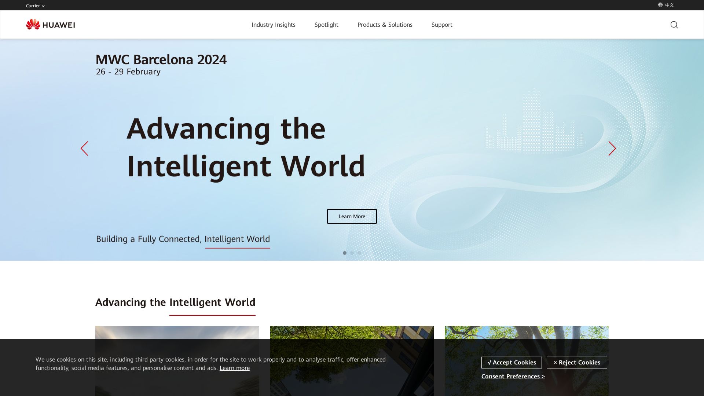Click the cookie Learn more link

pyautogui.click(x=234, y=368)
